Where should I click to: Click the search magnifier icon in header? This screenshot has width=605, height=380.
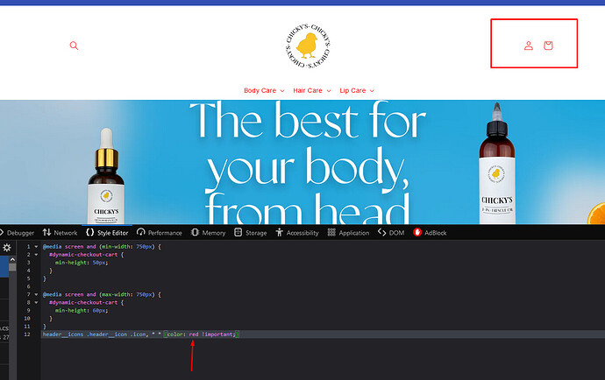click(74, 46)
